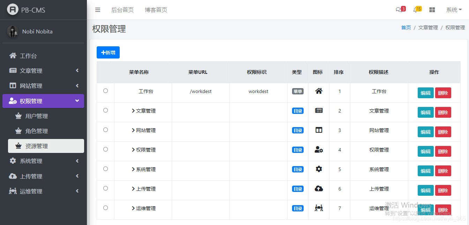The width and height of the screenshot is (469, 225).
Task: Select the radio button for 网站管理 row
Action: coord(105,130)
